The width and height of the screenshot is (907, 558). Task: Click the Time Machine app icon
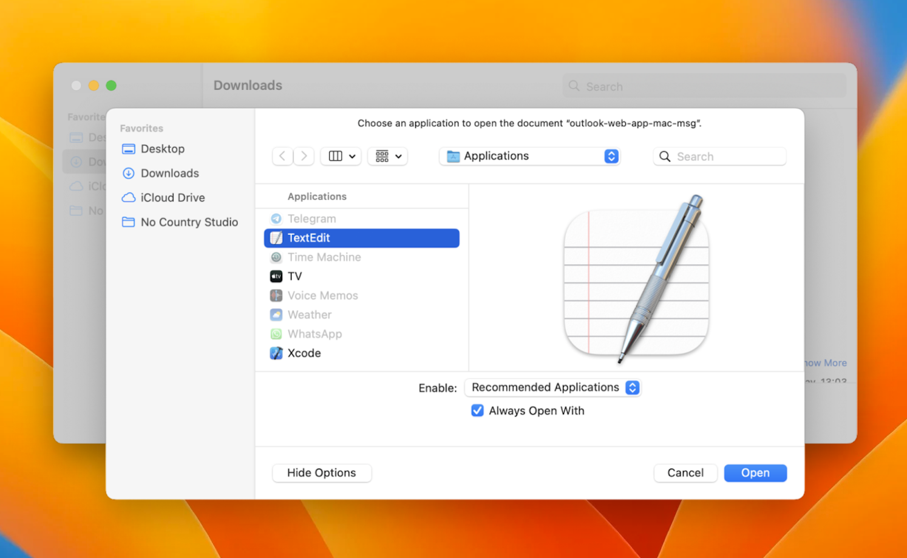pyautogui.click(x=276, y=257)
